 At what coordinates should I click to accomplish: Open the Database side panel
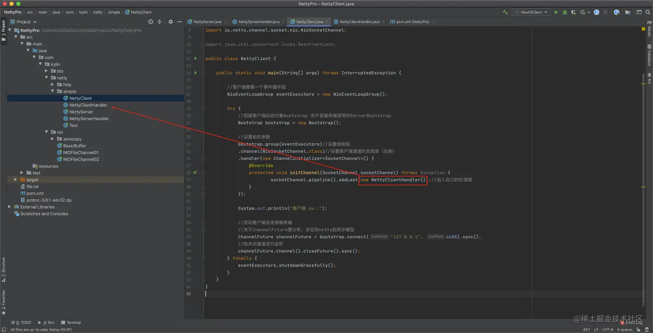point(649,55)
